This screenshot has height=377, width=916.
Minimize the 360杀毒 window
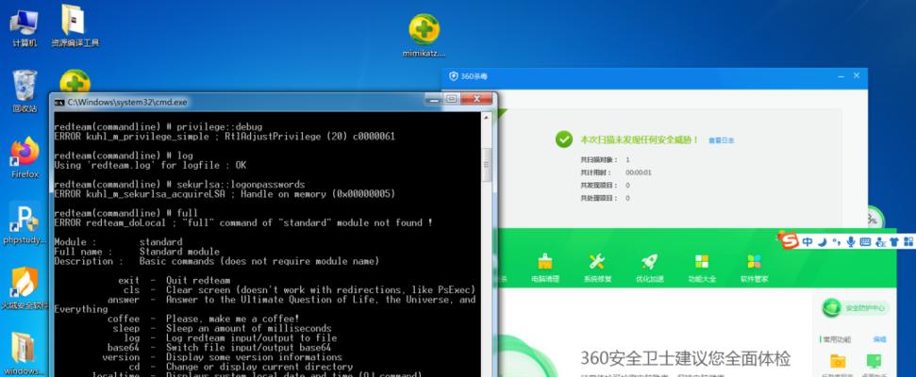coord(841,76)
